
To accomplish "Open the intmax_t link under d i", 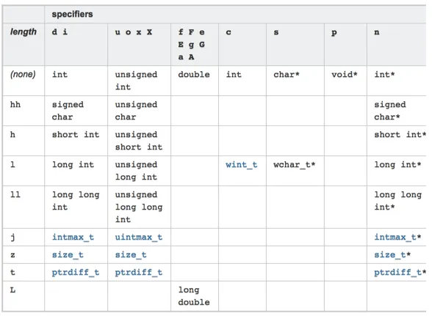I will (73, 237).
